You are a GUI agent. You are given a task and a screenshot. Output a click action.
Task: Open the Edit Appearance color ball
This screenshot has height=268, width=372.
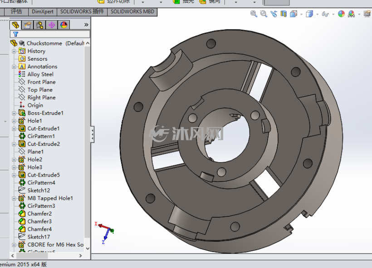(341, 14)
